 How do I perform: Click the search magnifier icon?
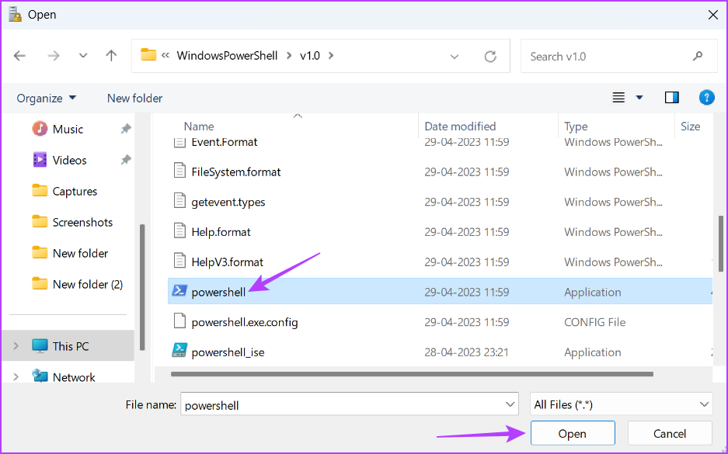point(698,56)
